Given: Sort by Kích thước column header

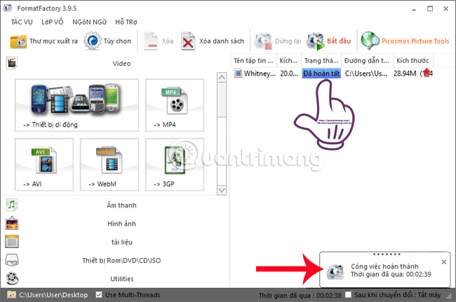Looking at the screenshot, I should click(x=413, y=60).
